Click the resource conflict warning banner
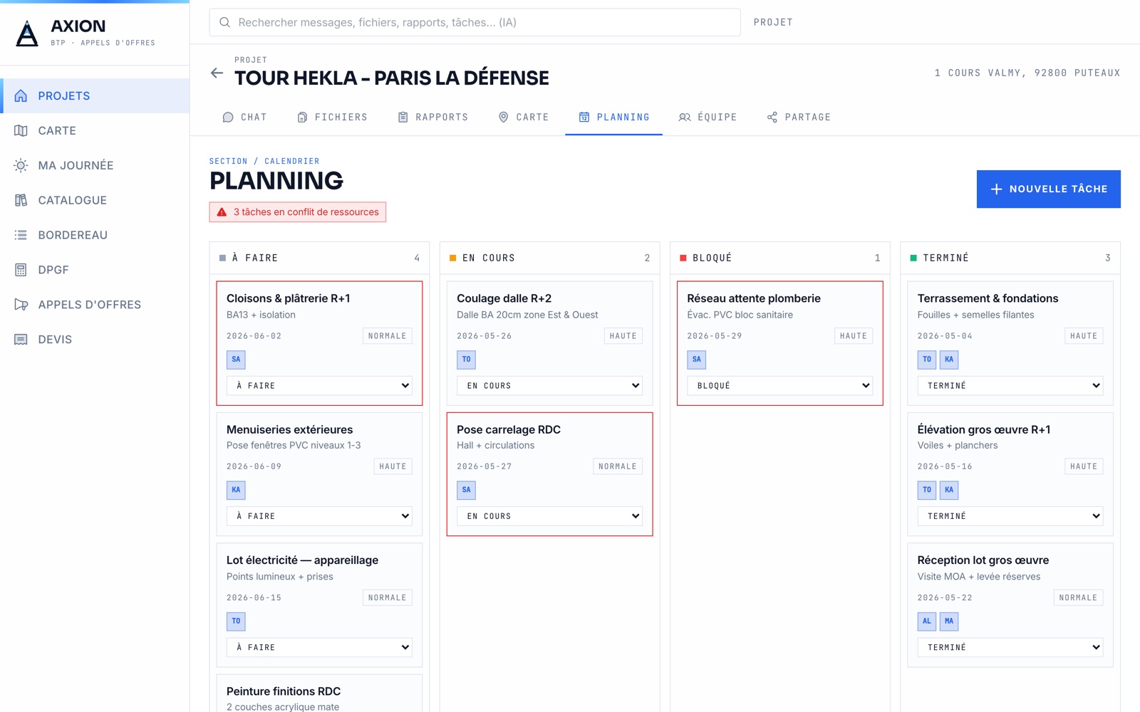1140x712 pixels. tap(298, 212)
